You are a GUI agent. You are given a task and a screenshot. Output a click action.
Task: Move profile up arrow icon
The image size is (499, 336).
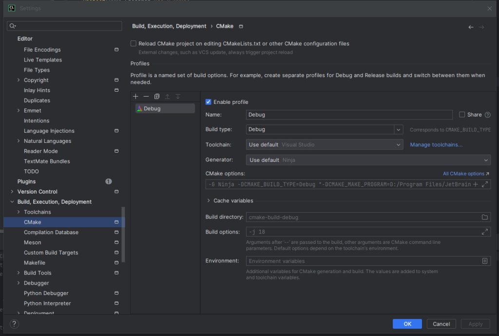(167, 97)
